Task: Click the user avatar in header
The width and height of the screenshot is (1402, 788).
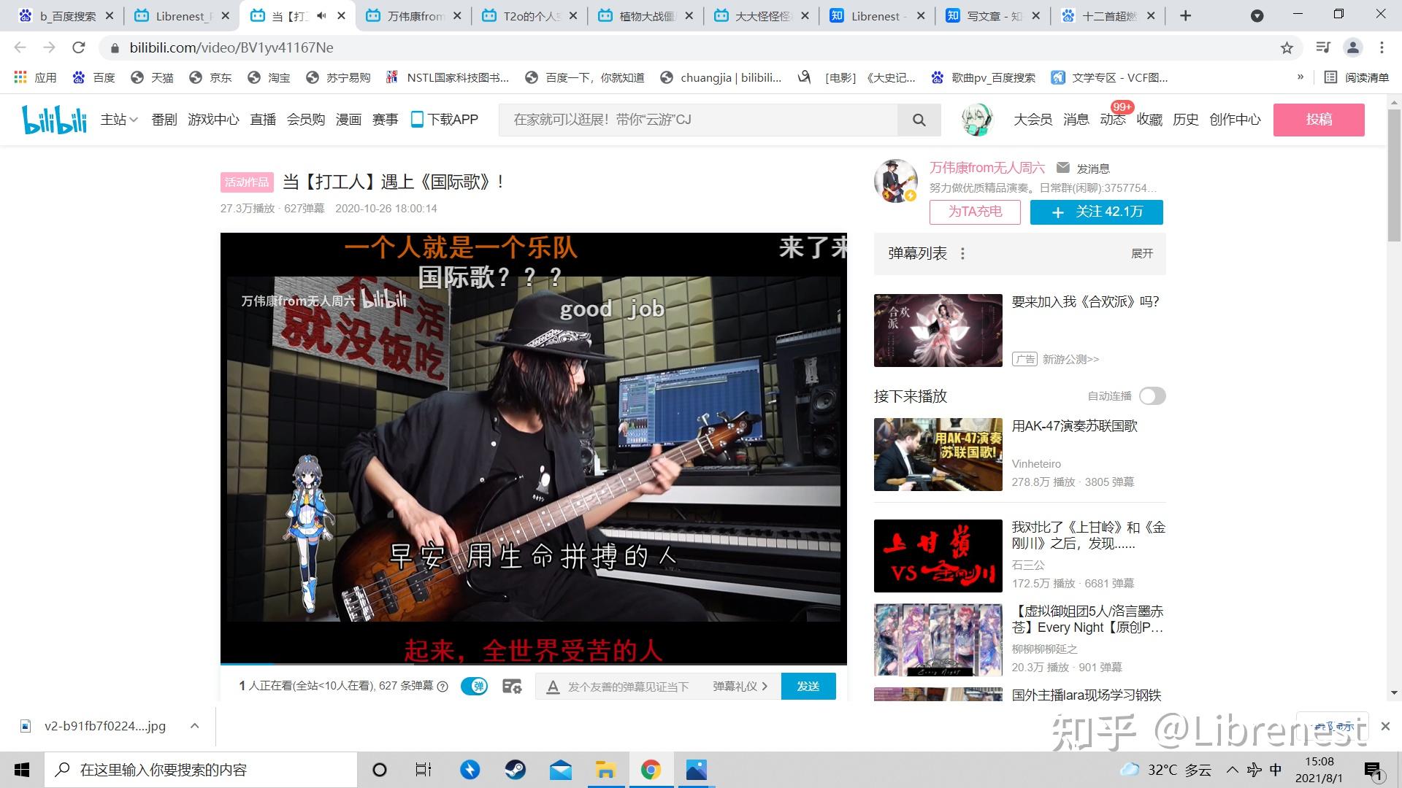Action: [976, 120]
